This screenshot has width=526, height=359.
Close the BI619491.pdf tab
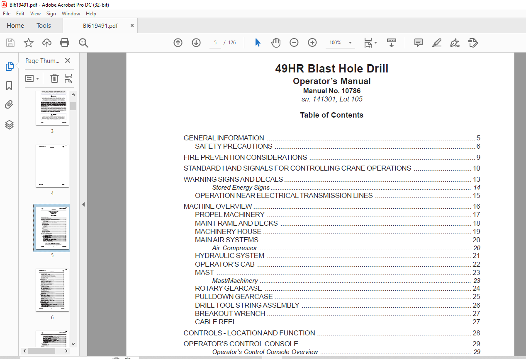pyautogui.click(x=132, y=26)
